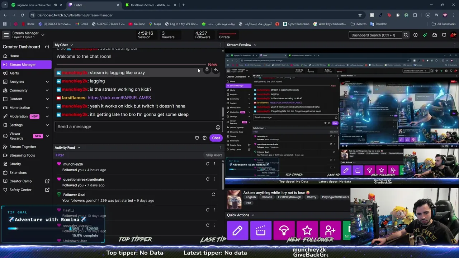
Task: Open a new browser tab
Action: pos(183,5)
